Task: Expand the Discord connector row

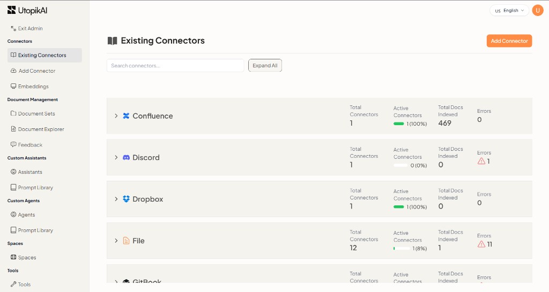Action: (x=116, y=158)
